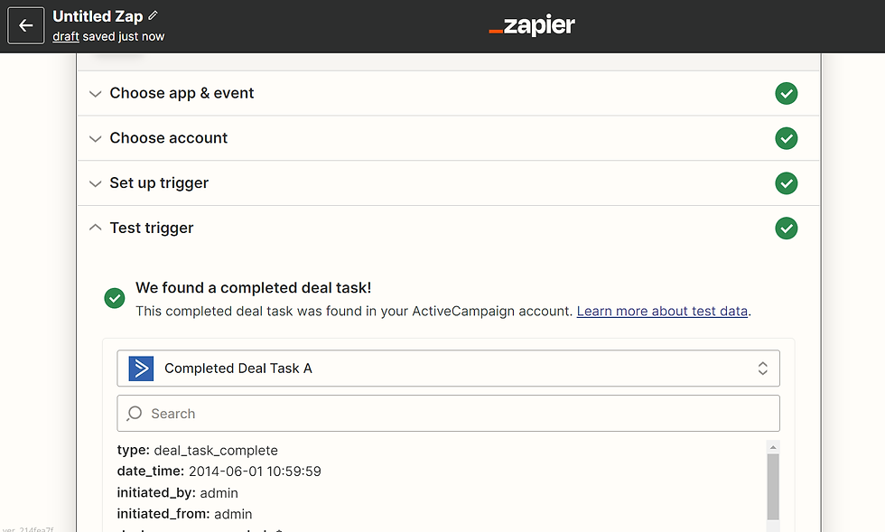Focus the Search input field

[448, 414]
